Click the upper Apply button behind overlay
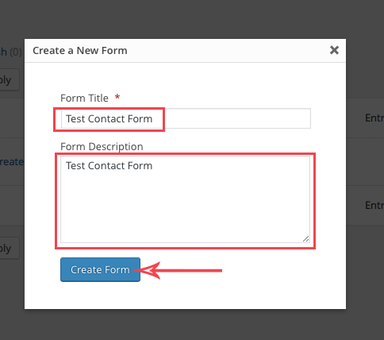 10,79
